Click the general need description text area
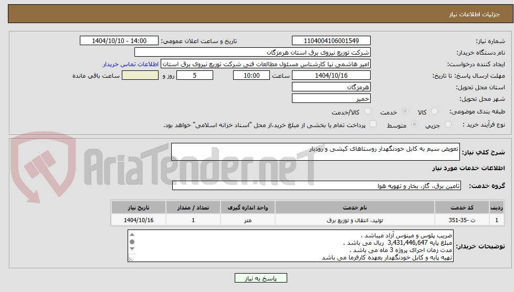This screenshot has height=292, width=514. 316,152
